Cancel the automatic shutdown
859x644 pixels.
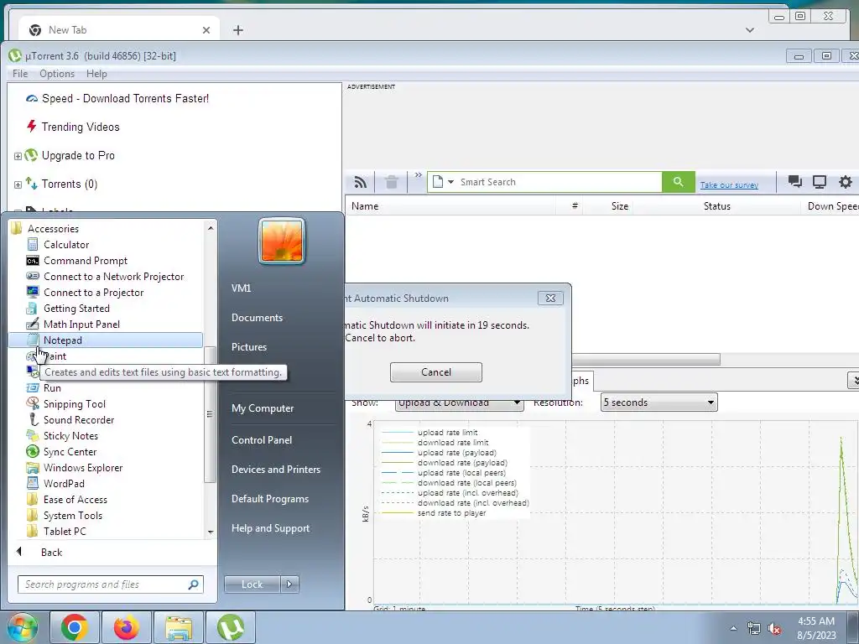click(436, 372)
